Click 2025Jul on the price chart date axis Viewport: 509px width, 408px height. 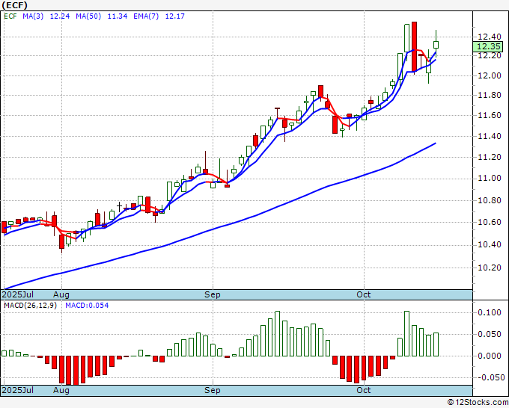tap(18, 294)
